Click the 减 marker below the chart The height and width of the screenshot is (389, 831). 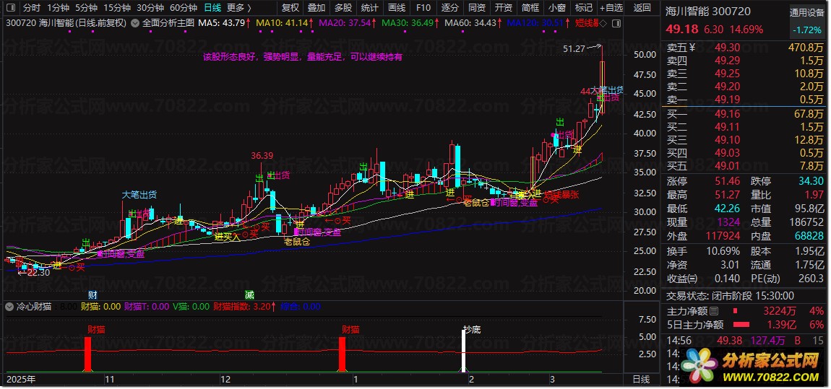click(249, 294)
